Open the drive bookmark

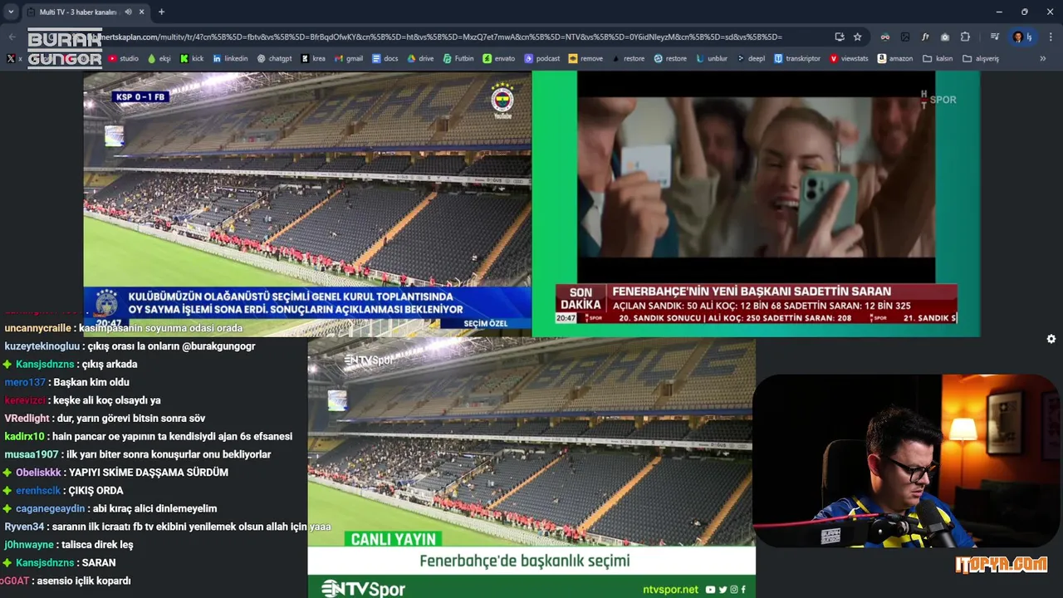420,59
